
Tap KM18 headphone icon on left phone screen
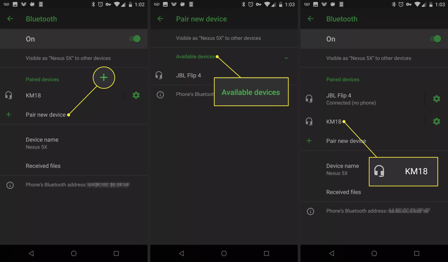coord(9,95)
